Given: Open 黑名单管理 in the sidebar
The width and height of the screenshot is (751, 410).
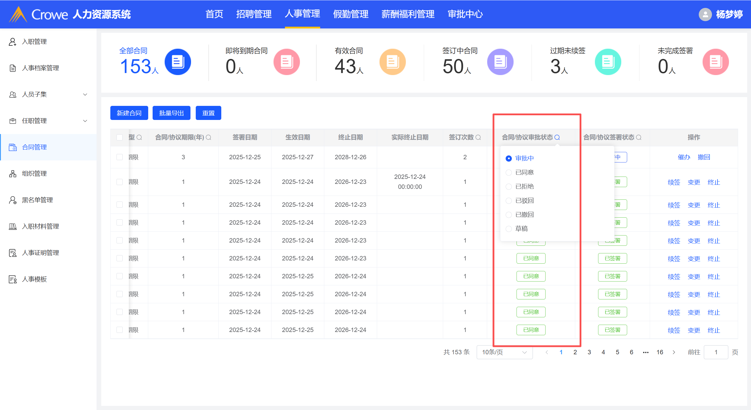Looking at the screenshot, I should 37,200.
